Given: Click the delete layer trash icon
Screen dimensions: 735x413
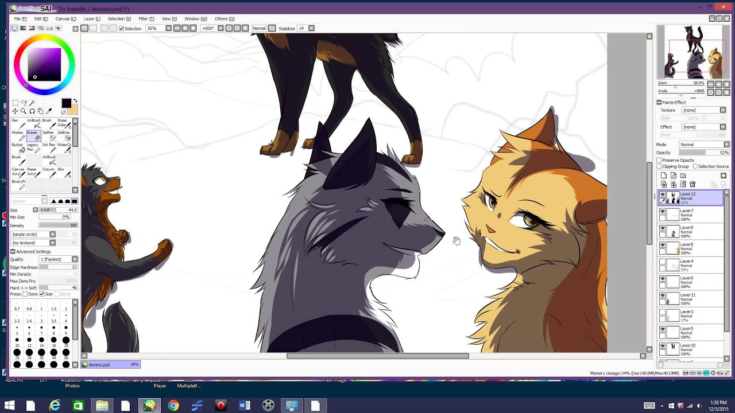Looking at the screenshot, I should [x=693, y=184].
